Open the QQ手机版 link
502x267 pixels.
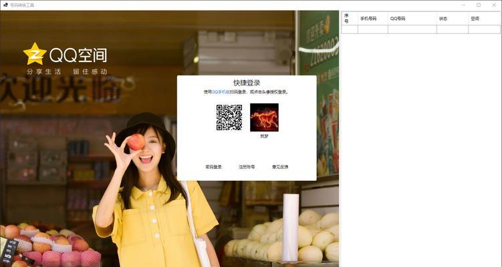click(221, 92)
